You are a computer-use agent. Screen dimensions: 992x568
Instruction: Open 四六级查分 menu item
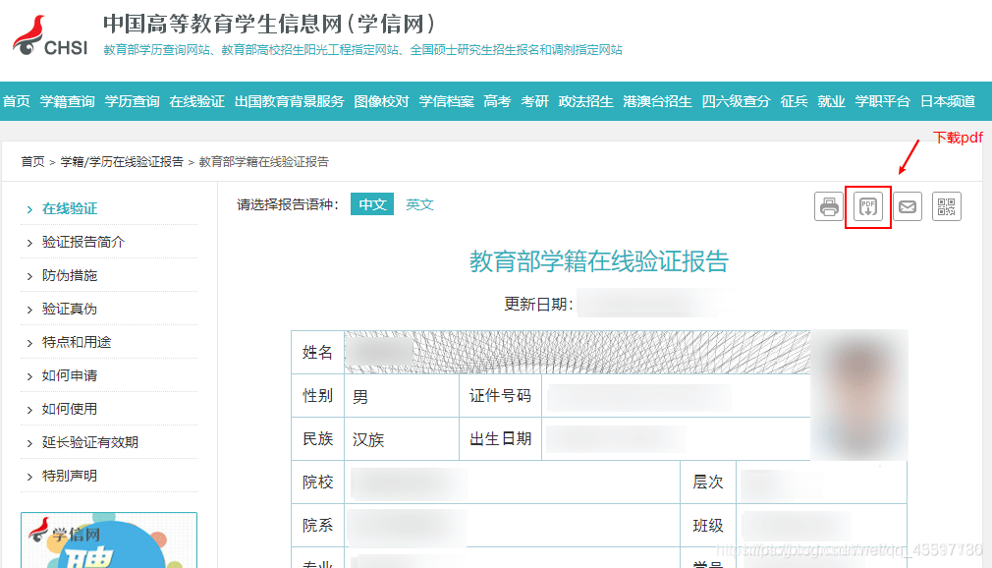pyautogui.click(x=736, y=101)
